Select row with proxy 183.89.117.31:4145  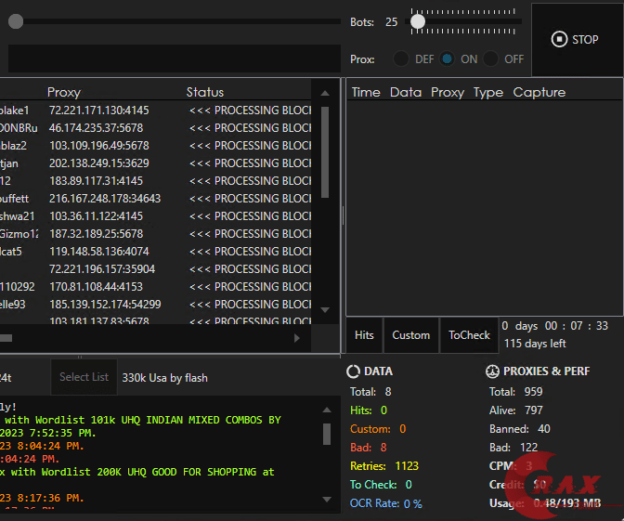click(x=155, y=181)
